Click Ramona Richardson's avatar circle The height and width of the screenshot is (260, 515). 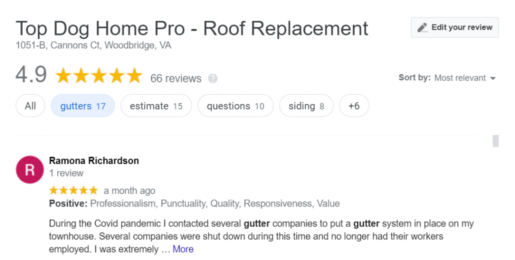click(30, 169)
